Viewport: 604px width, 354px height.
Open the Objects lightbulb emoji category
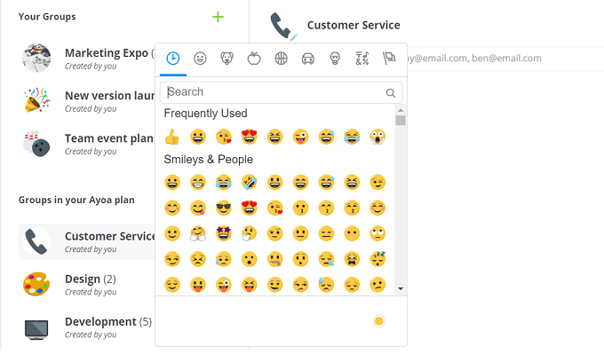[x=335, y=59]
